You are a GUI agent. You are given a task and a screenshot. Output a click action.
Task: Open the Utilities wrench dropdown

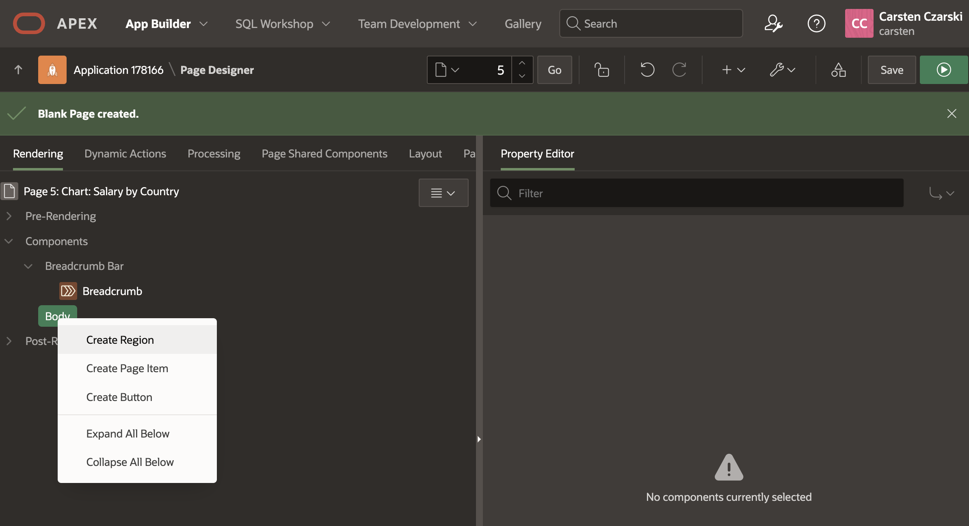pos(782,70)
